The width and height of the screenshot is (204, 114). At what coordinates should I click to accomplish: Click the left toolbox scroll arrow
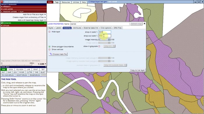(43, 75)
